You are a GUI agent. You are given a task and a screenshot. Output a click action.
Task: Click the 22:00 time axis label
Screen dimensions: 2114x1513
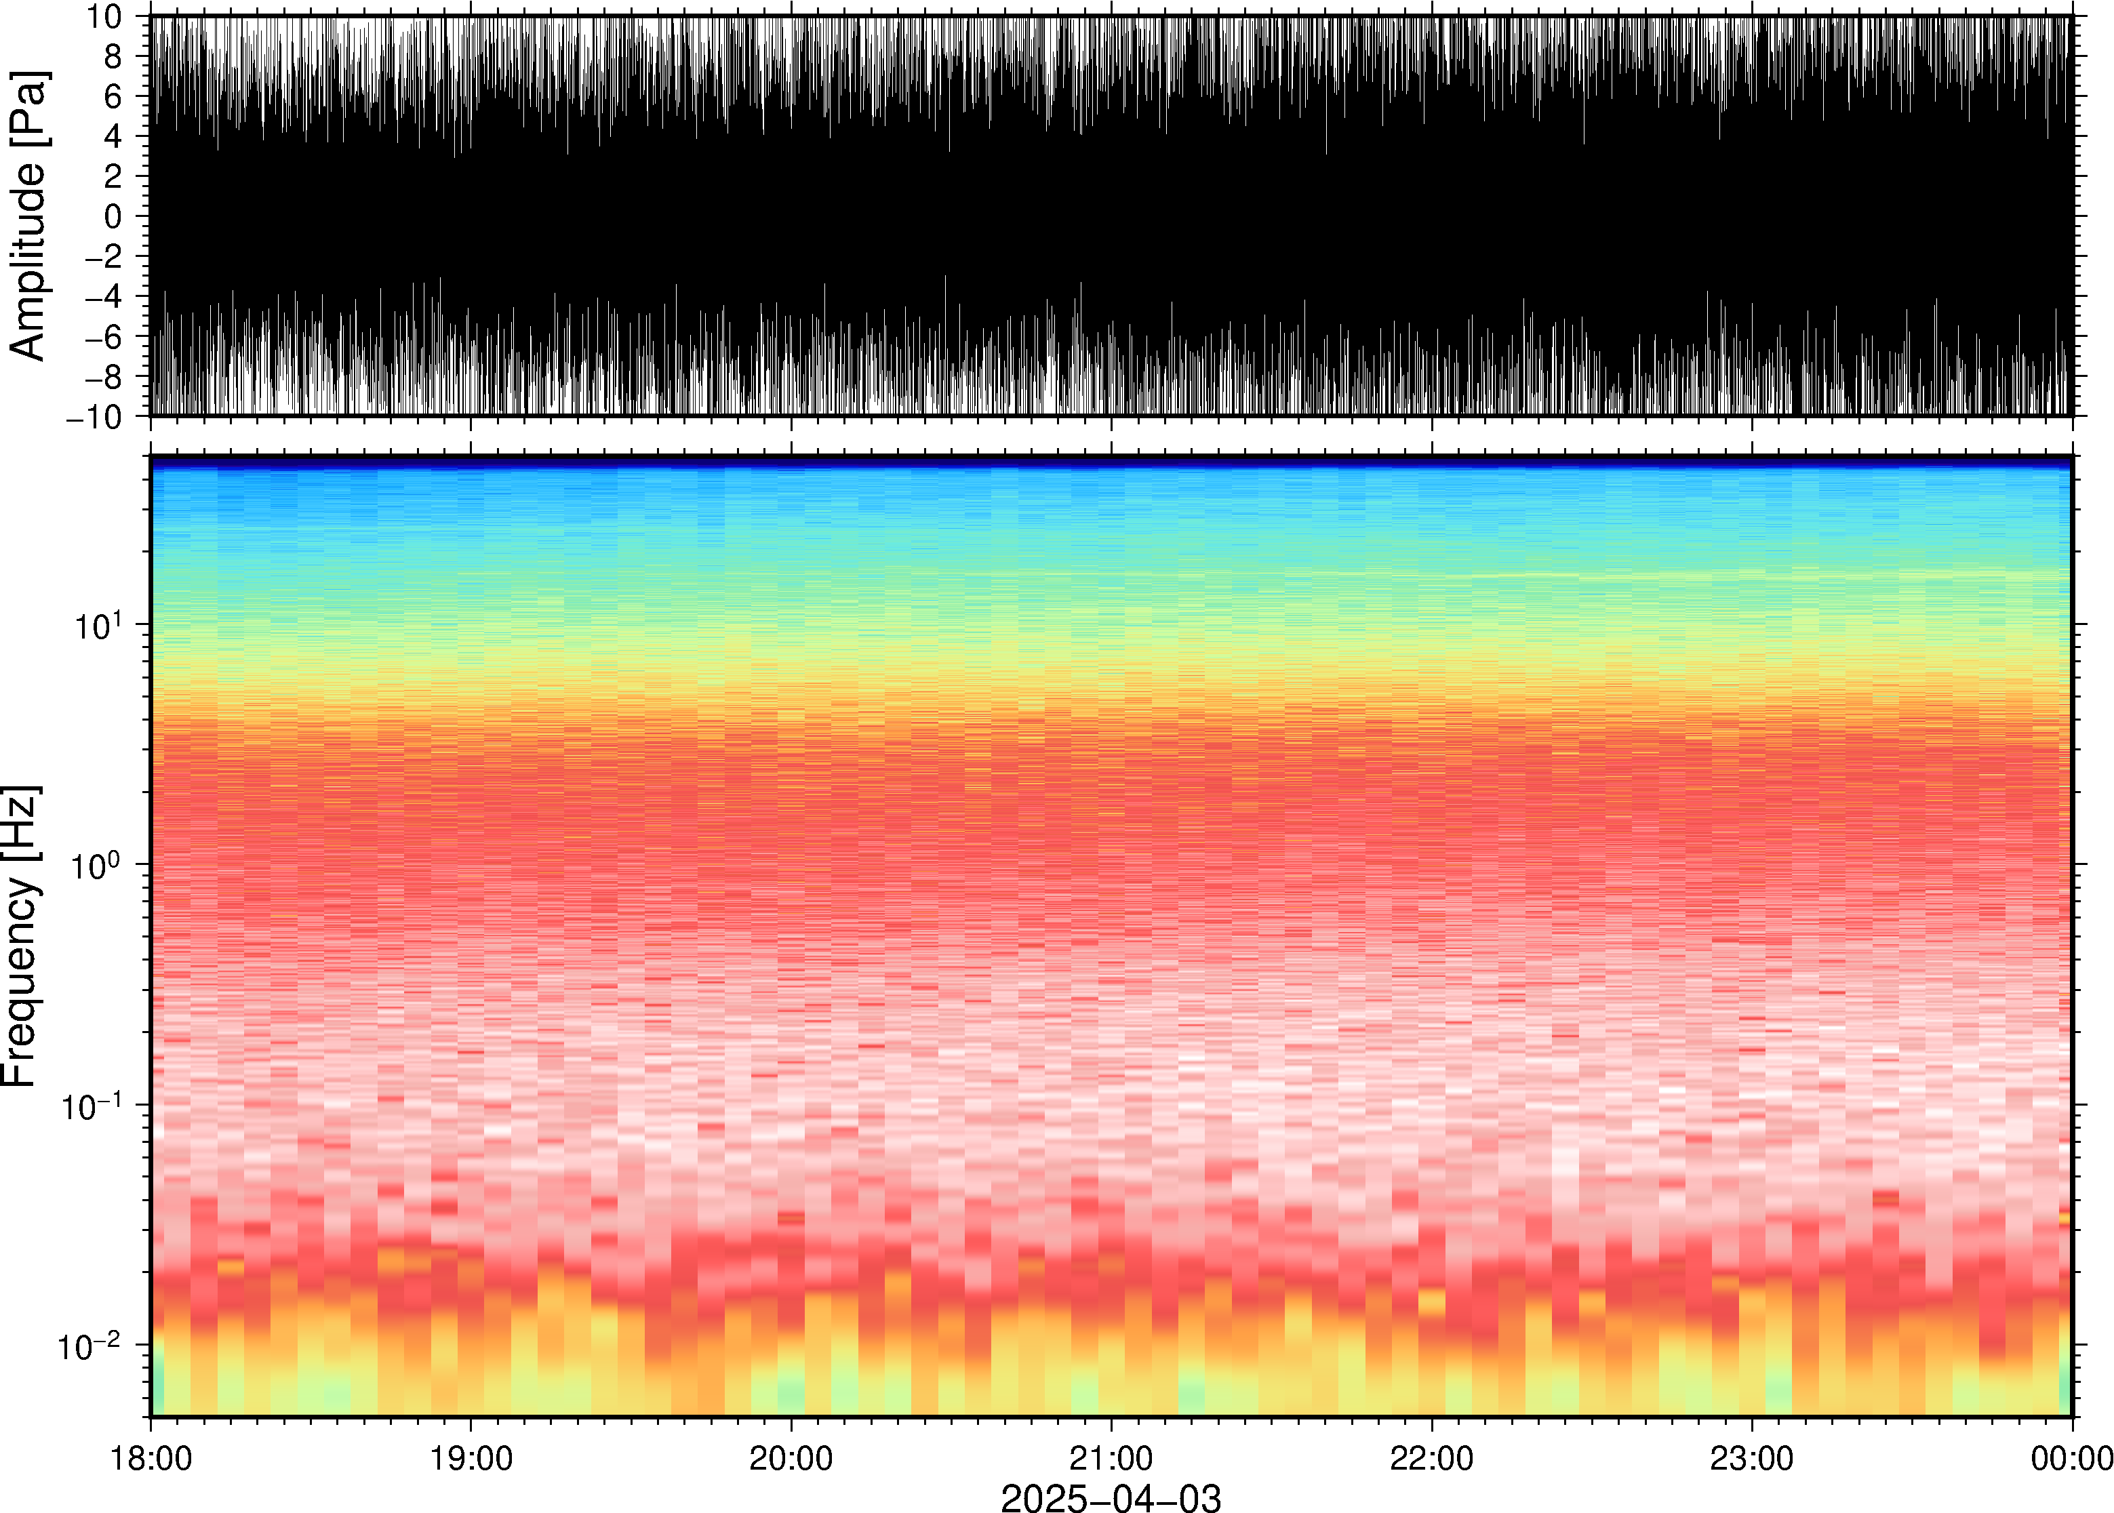1432,1458
